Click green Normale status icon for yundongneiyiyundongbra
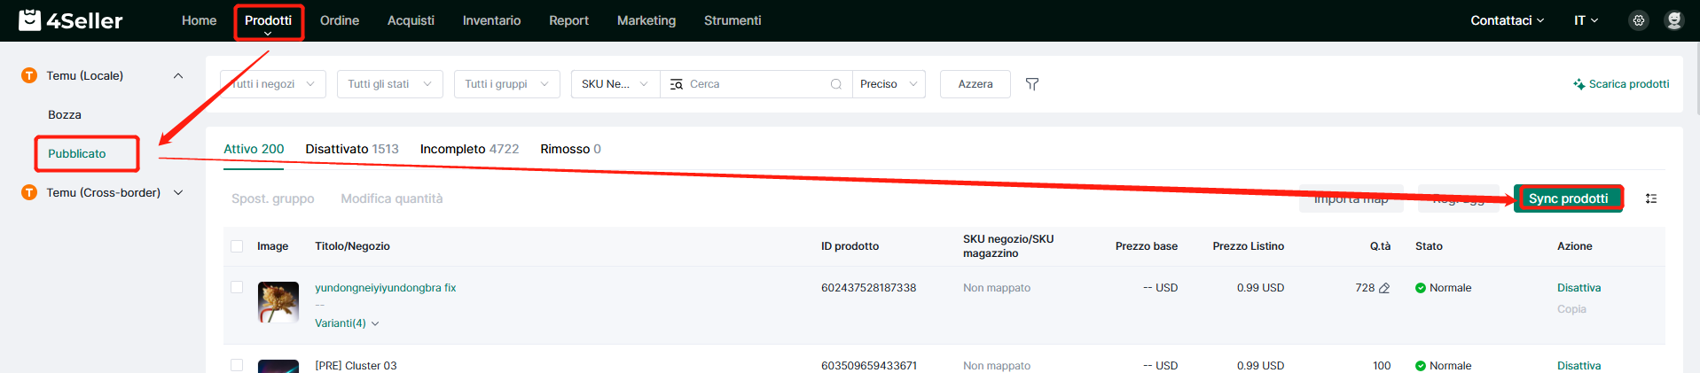The height and width of the screenshot is (373, 1700). point(1421,288)
